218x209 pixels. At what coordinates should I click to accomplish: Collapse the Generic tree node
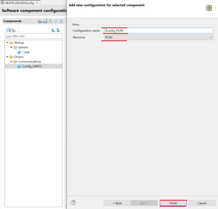[11, 47]
